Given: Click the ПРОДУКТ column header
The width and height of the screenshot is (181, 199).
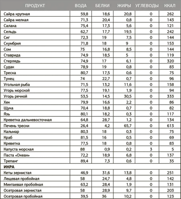Looking at the screenshot, I should point(35,6).
